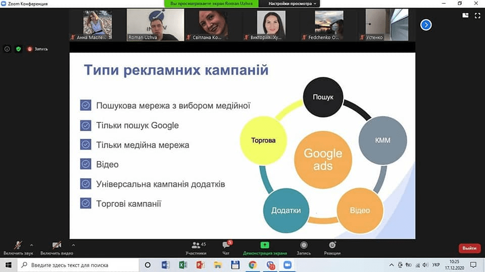Click the red Выйти leave button

(469, 248)
